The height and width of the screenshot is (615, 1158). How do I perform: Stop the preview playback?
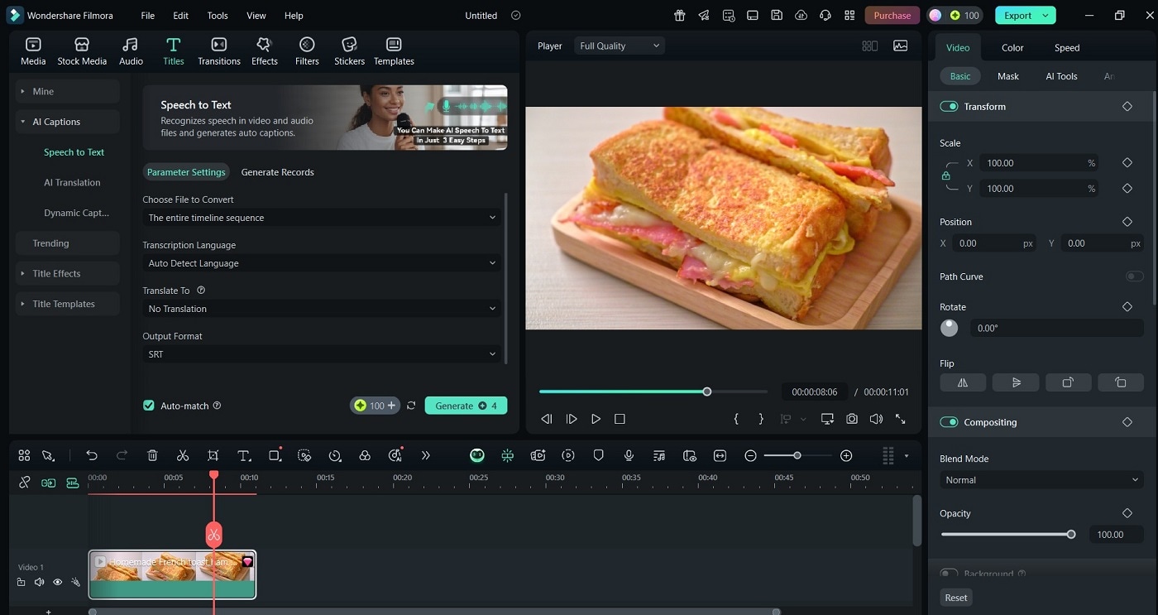tap(620, 419)
